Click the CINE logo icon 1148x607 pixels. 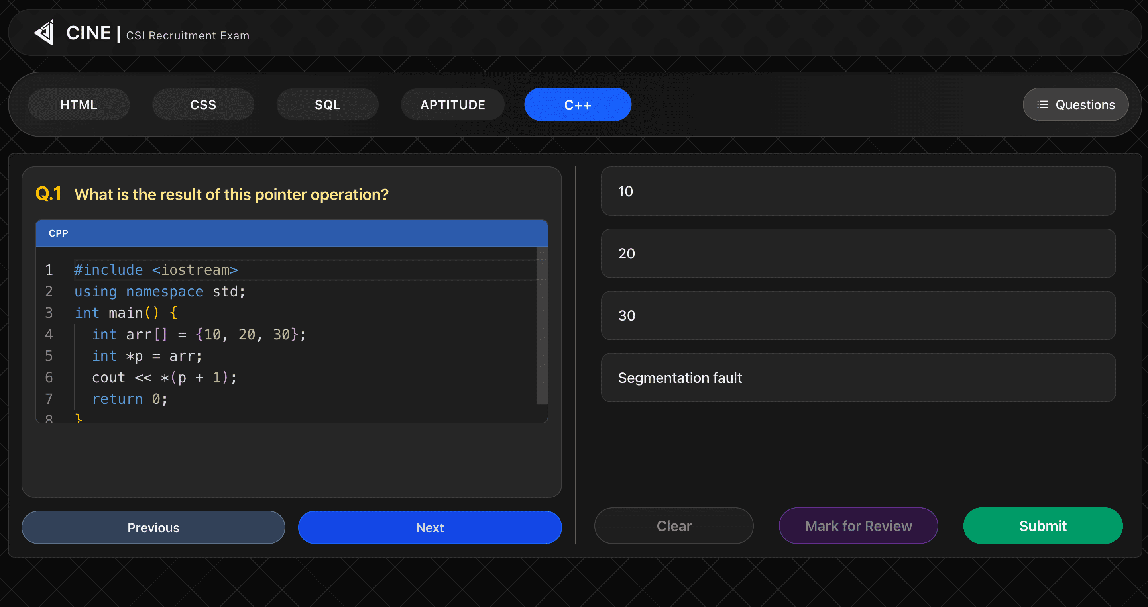(45, 33)
